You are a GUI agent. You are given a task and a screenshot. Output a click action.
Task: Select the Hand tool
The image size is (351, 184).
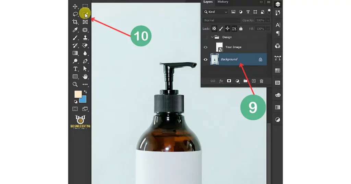tap(85, 77)
